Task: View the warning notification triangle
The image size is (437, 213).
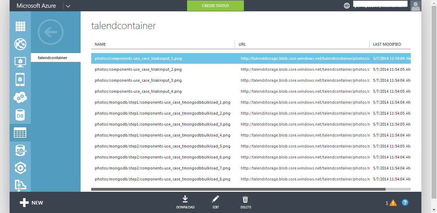Action: tap(393, 203)
